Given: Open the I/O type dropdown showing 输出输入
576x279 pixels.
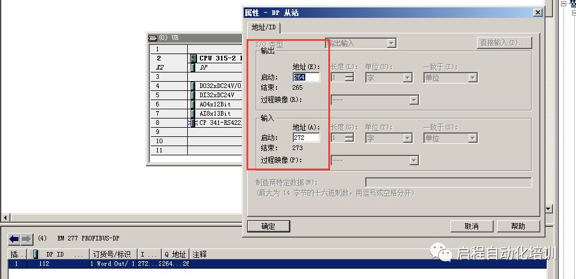Looking at the screenshot, I should pyautogui.click(x=392, y=43).
